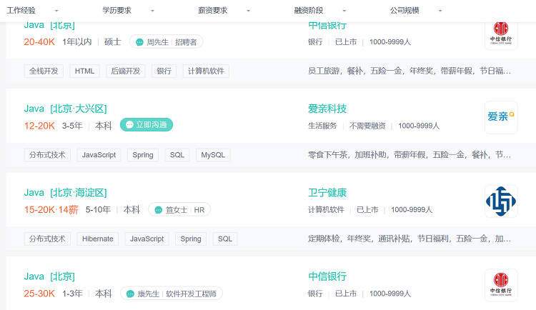Click chat icon beside 笪女士 HR
Screen dimensions: 536x310
pyautogui.click(x=158, y=210)
